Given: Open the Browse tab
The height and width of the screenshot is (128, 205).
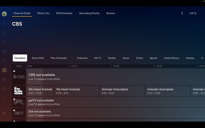Looking at the screenshot, I should (111, 13).
